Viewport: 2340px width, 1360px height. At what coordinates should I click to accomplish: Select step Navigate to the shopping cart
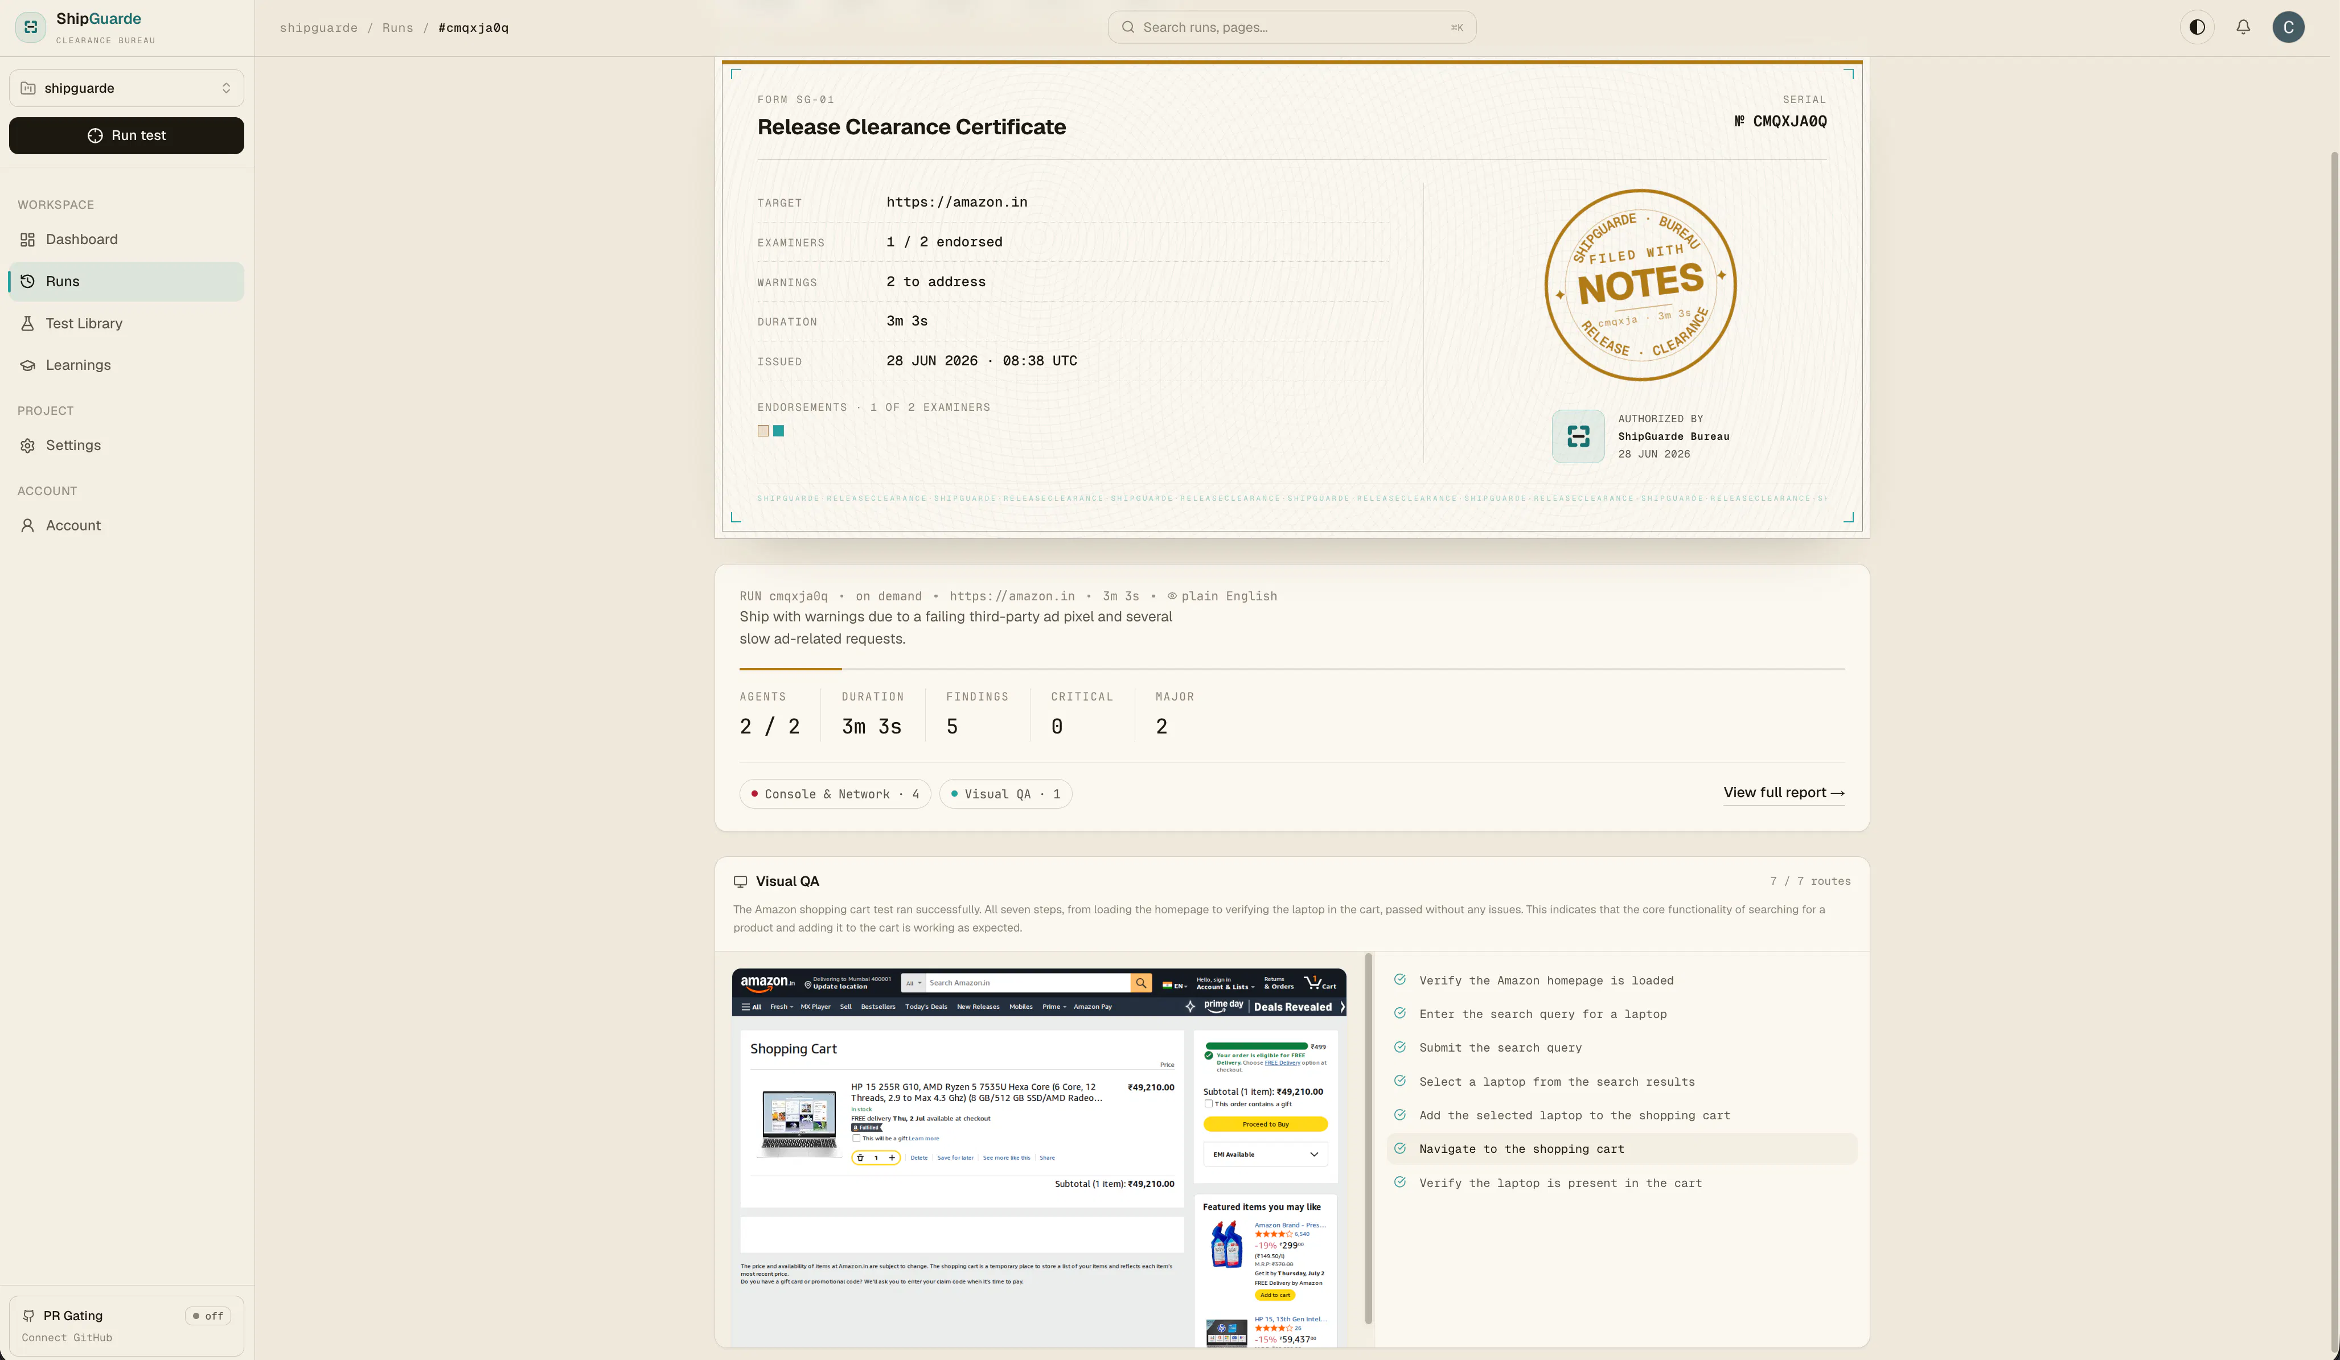[x=1621, y=1149]
